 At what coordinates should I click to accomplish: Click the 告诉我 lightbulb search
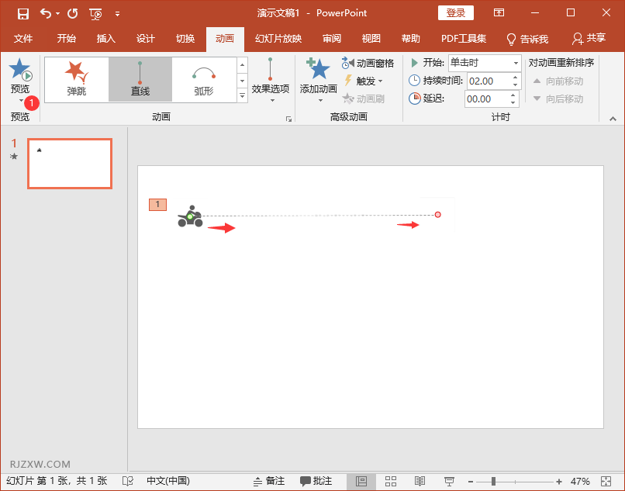coord(527,39)
